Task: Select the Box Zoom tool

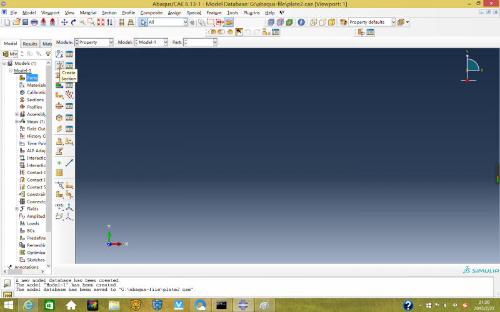Action: pyautogui.click(x=91, y=22)
